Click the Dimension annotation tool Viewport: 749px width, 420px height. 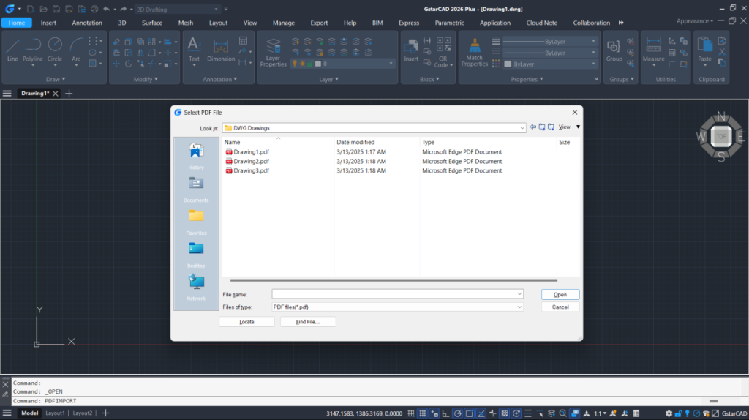[x=221, y=49]
